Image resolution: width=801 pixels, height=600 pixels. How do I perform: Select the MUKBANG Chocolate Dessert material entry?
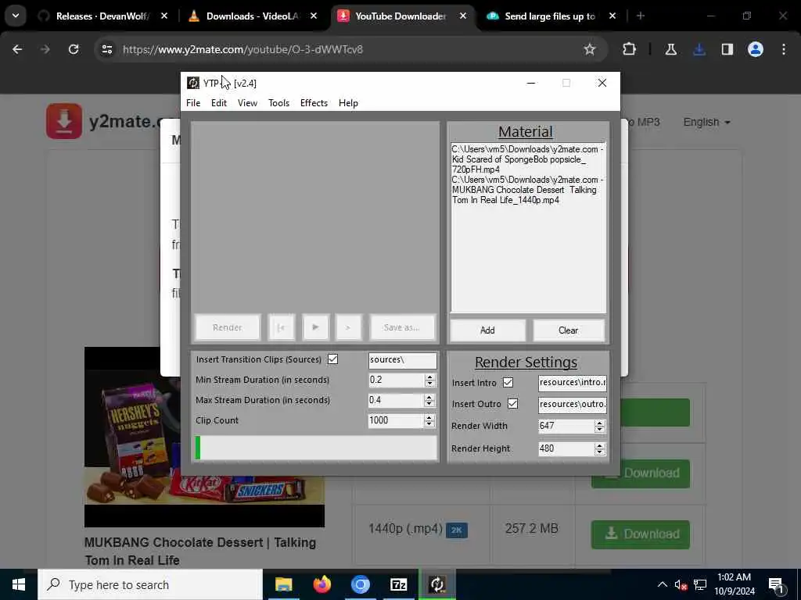tap(526, 190)
